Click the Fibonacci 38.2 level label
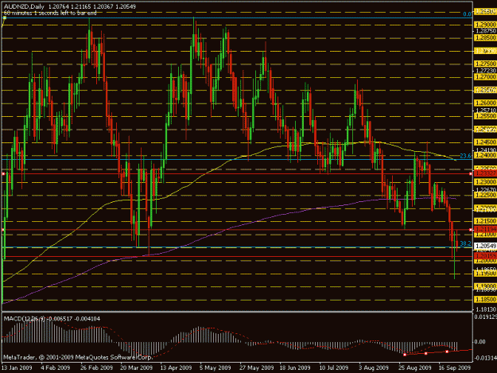This screenshot has width=497, height=373. coord(465,243)
